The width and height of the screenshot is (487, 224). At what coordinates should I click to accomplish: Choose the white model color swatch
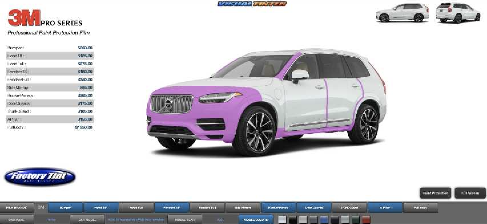tap(282, 219)
